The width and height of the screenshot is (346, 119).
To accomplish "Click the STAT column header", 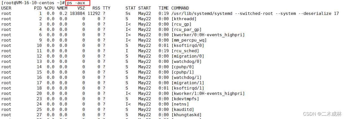I will [130, 8].
